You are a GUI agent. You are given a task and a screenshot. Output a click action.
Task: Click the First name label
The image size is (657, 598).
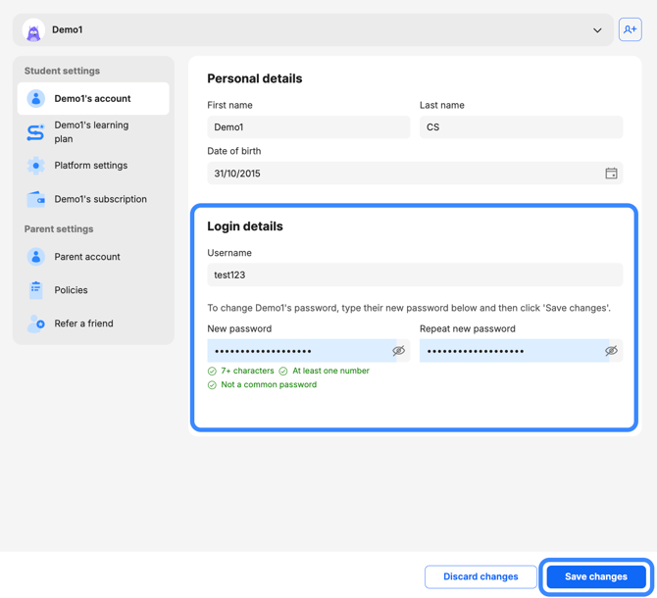[229, 105]
